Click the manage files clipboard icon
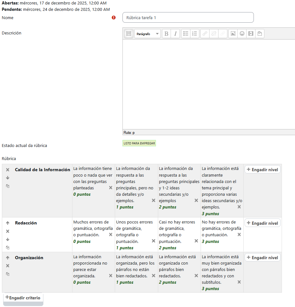The height and width of the screenshot is (307, 295). [260, 34]
